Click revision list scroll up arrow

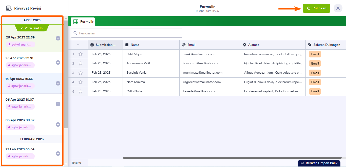pyautogui.click(x=66, y=18)
